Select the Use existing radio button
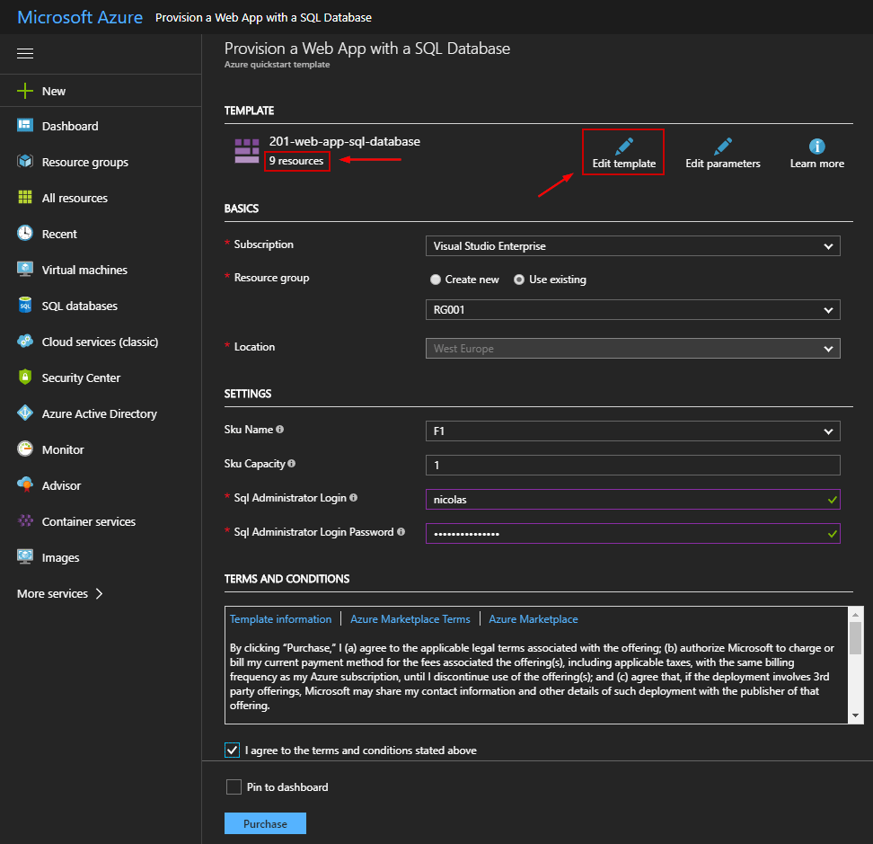This screenshot has width=873, height=844. point(519,280)
